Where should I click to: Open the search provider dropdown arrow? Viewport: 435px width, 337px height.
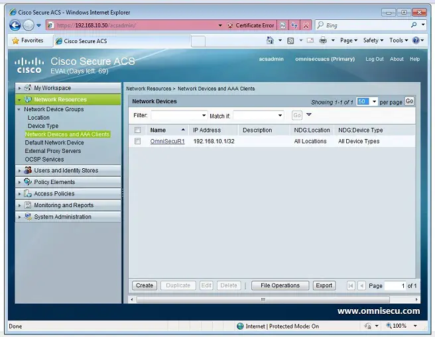click(423, 25)
